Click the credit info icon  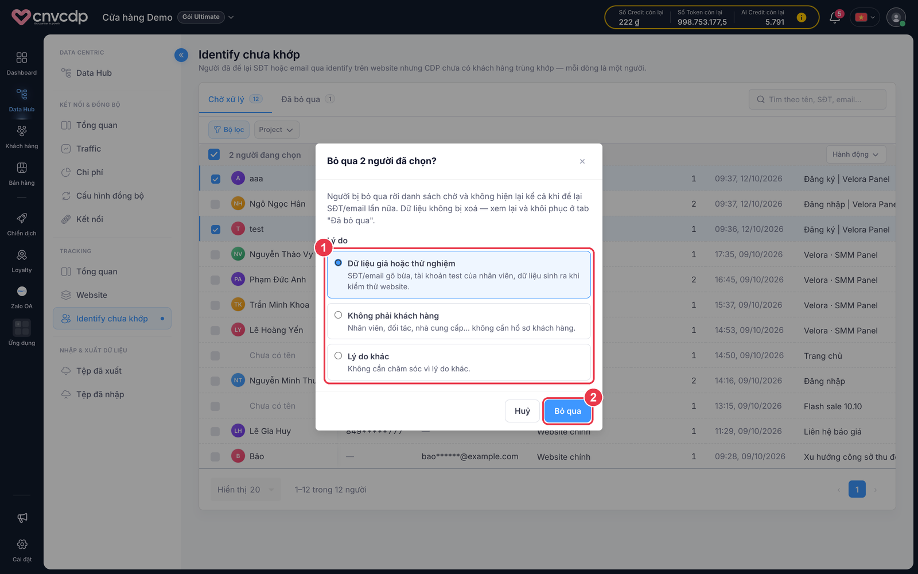pos(802,18)
